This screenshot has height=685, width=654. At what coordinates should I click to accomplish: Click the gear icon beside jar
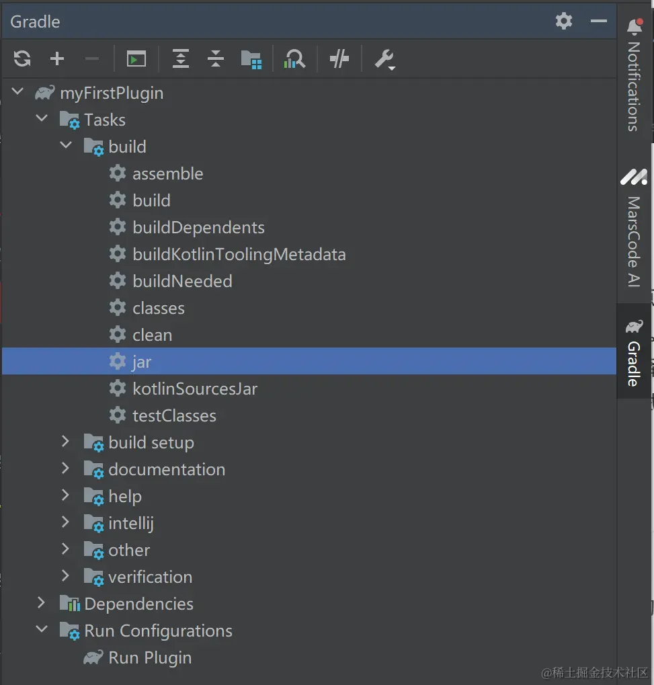tap(118, 361)
